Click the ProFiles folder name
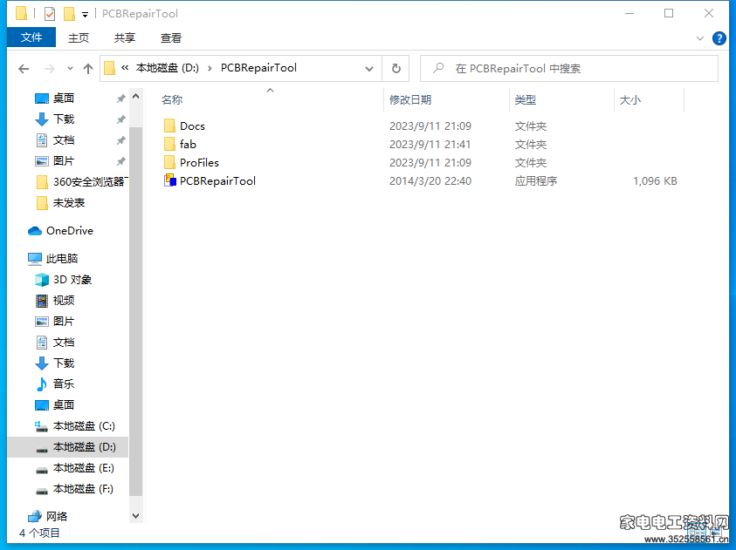This screenshot has width=736, height=550. click(199, 163)
